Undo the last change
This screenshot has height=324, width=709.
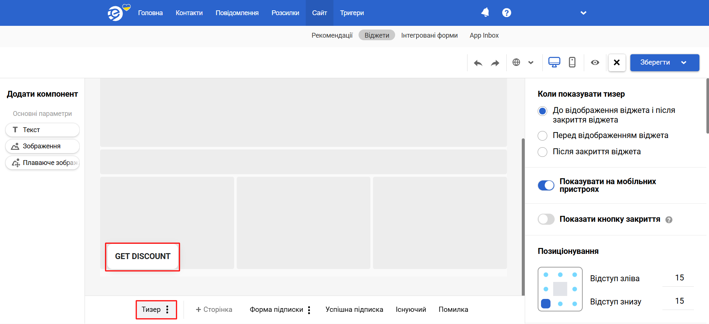point(478,63)
